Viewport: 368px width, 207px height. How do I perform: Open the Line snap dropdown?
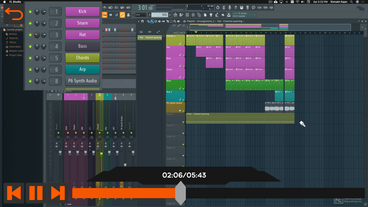click(141, 15)
